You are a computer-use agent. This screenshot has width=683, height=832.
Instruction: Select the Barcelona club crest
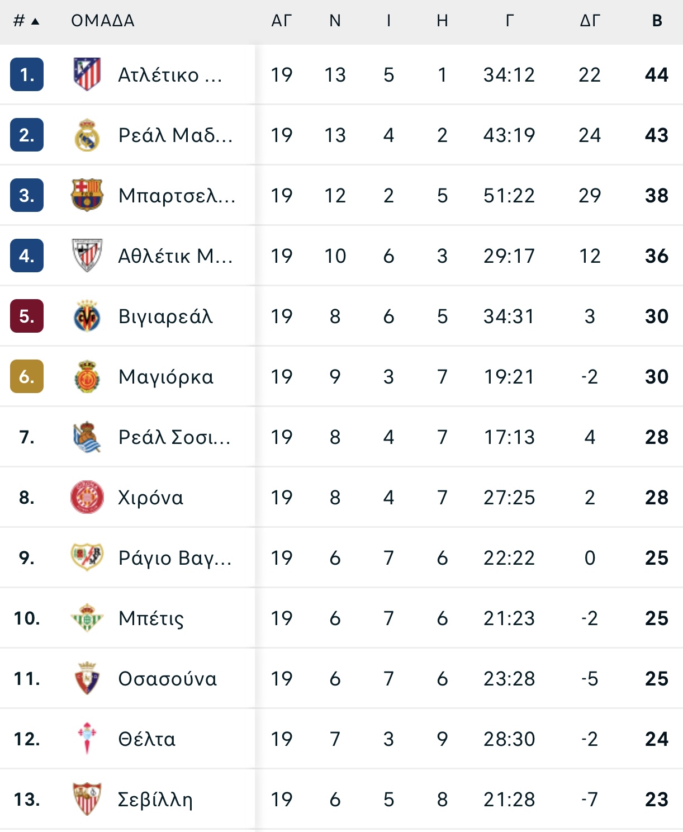pos(87,195)
